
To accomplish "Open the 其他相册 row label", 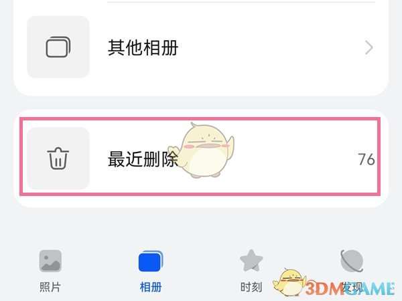I will click(x=143, y=47).
